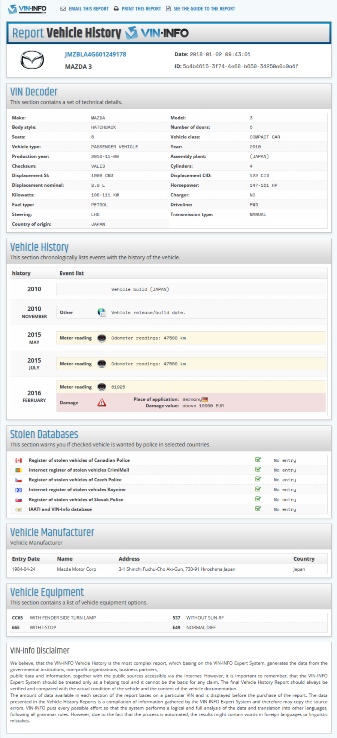Click the odometer icon for May 2015 reading

pyautogui.click(x=101, y=338)
